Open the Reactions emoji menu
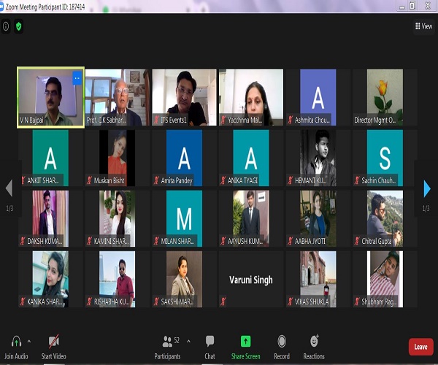This screenshot has height=365, width=438. [314, 342]
